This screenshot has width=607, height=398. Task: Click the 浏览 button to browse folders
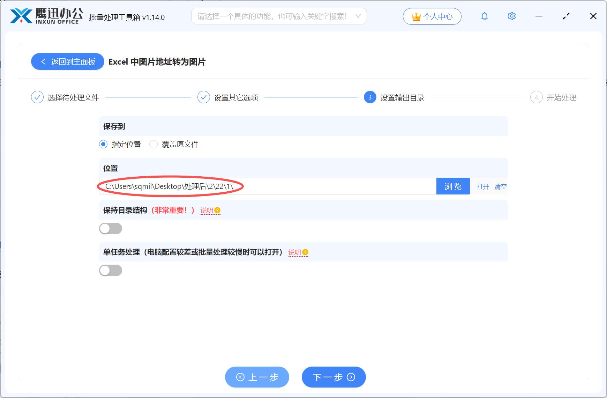(x=453, y=186)
